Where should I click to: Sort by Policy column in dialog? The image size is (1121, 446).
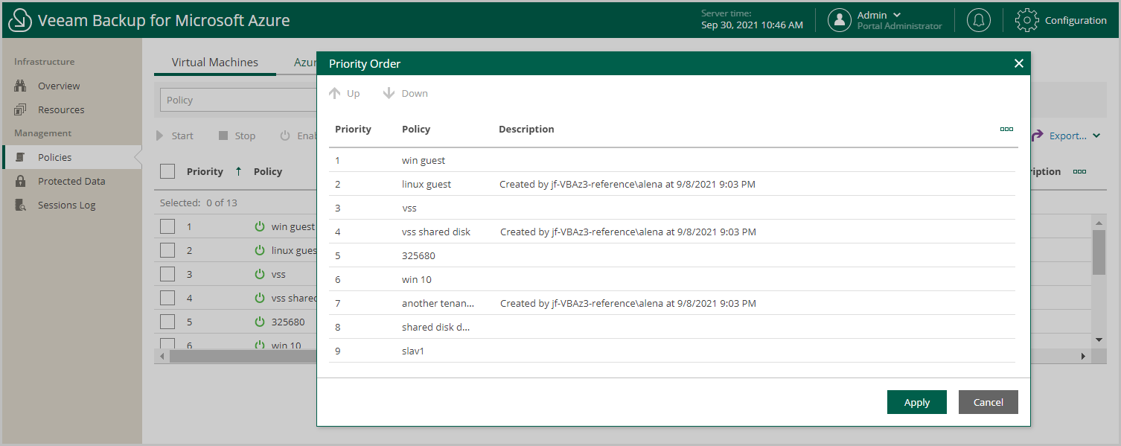pos(416,129)
